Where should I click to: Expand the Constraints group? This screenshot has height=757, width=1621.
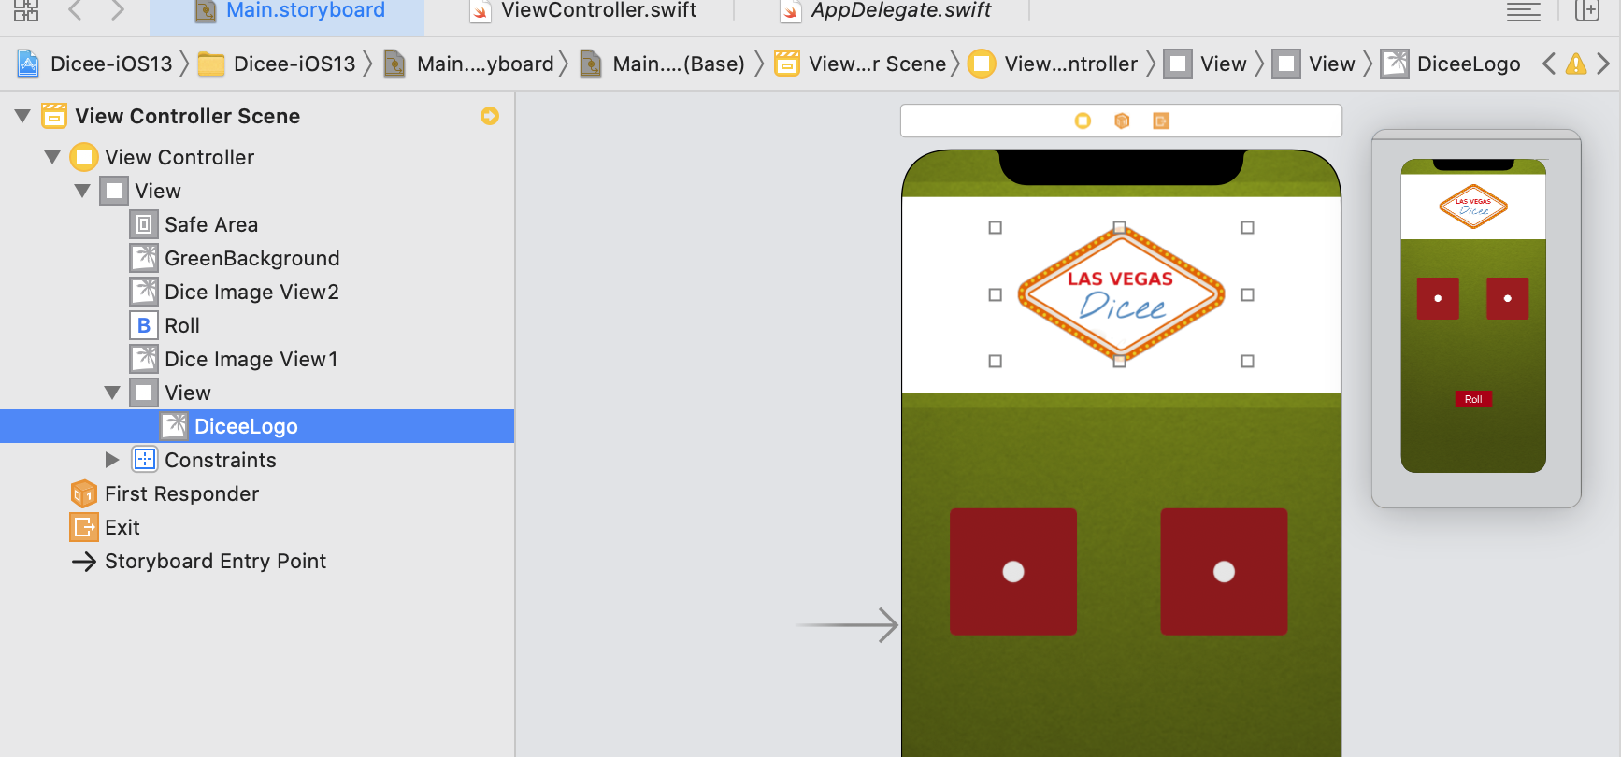pyautogui.click(x=112, y=460)
